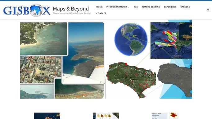This screenshot has width=212, height=119.
Task: Open the dark blue map thumbnail below
Action: pyautogui.click(x=47, y=116)
